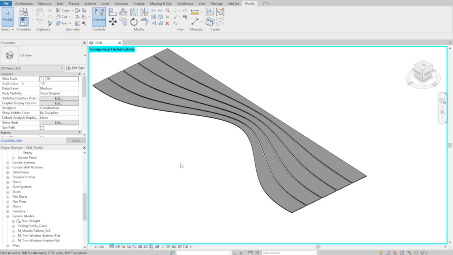
Task: Open Visual Style icon in view control bar
Action: [x=118, y=247]
